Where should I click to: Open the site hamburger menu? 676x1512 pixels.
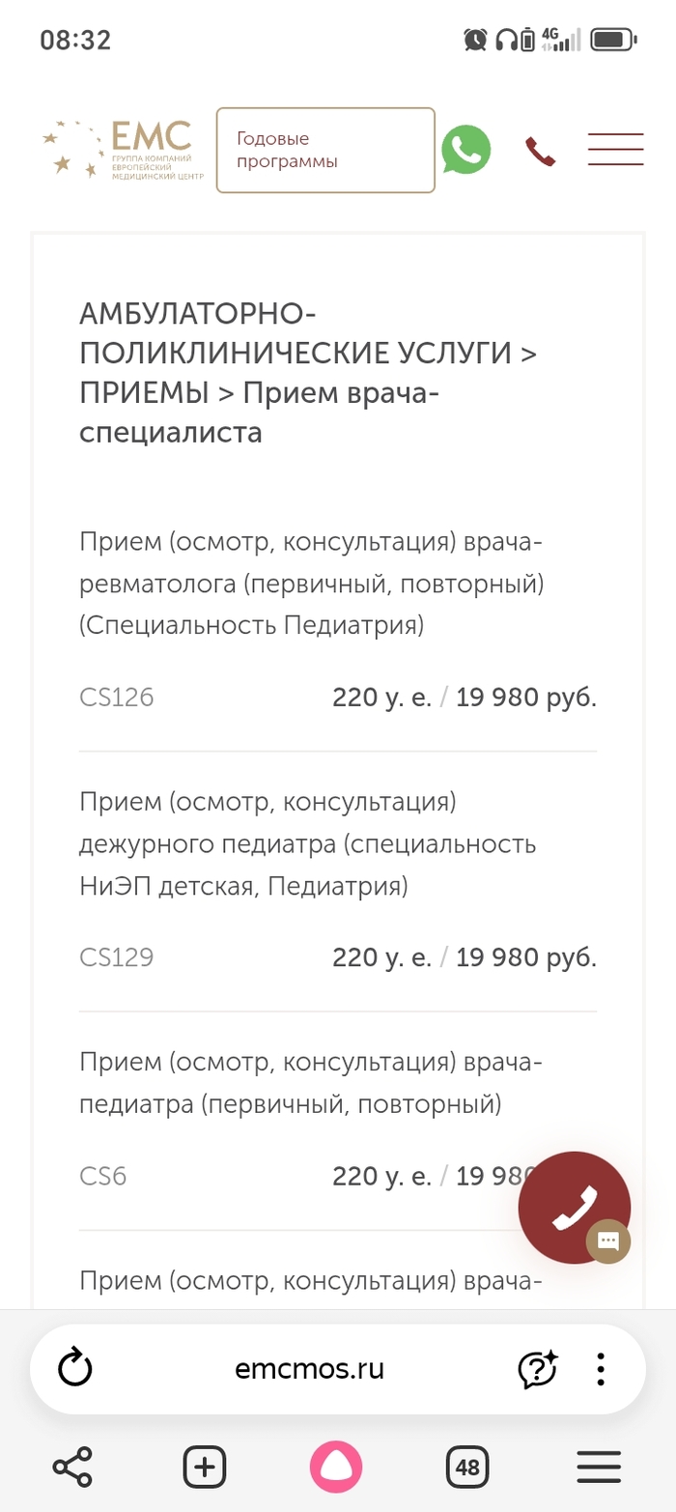pyautogui.click(x=615, y=150)
